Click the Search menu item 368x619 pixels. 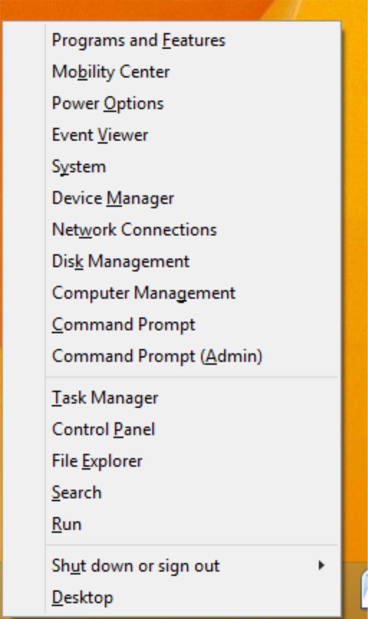pos(76,493)
